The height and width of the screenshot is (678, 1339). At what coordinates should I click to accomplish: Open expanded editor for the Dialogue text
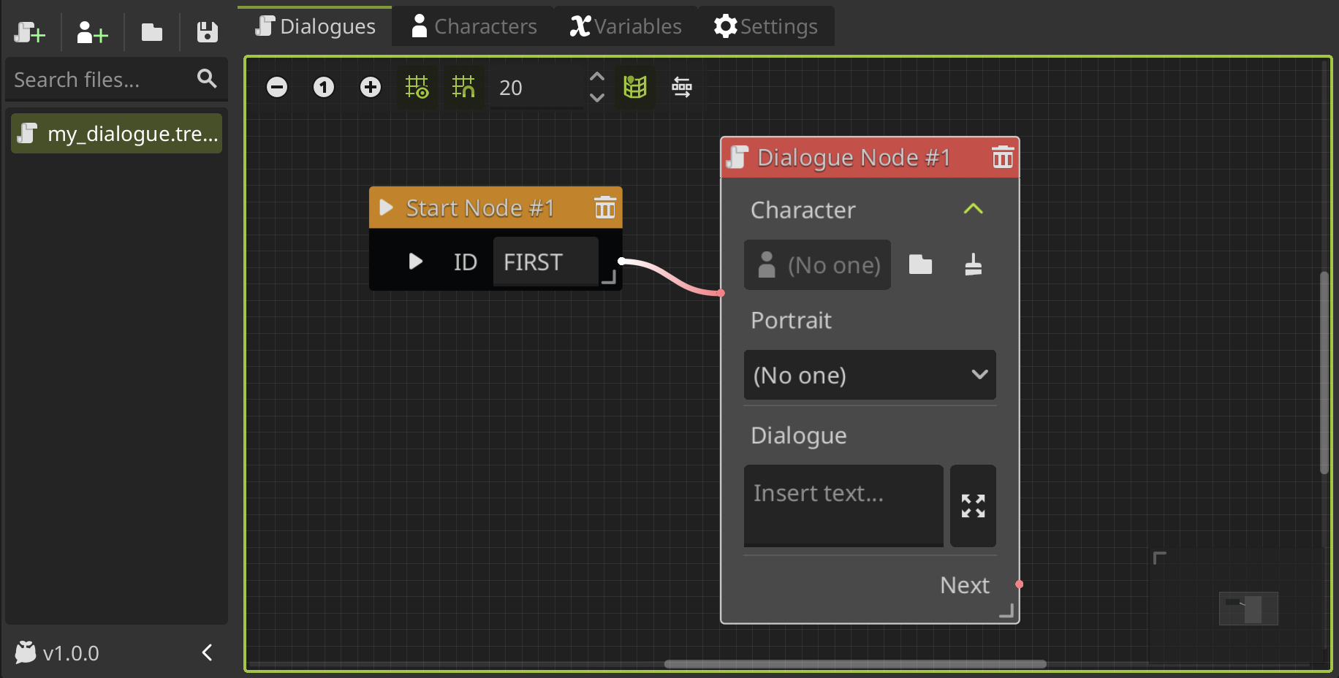tap(972, 506)
